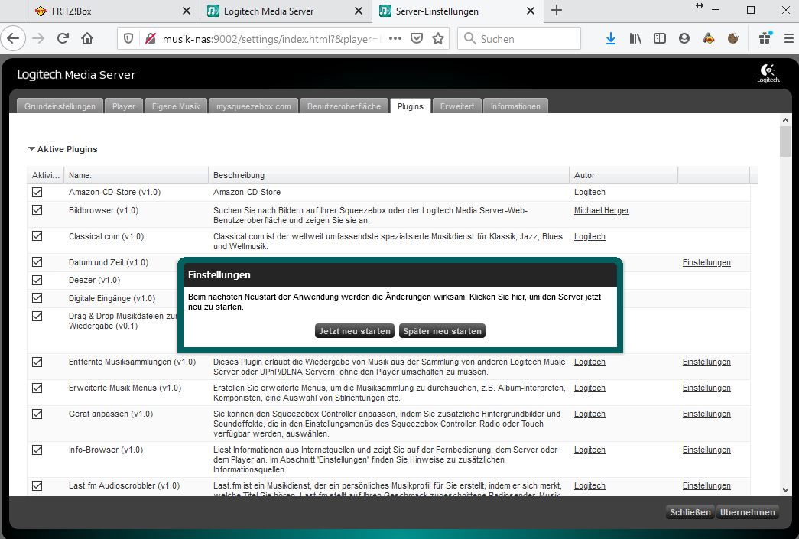
Task: Open the Player settings tab
Action: click(x=124, y=106)
